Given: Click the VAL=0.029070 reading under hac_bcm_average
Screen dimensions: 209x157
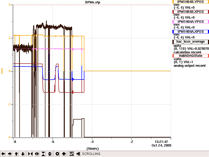Looking at the screenshot, I should tap(198, 49).
